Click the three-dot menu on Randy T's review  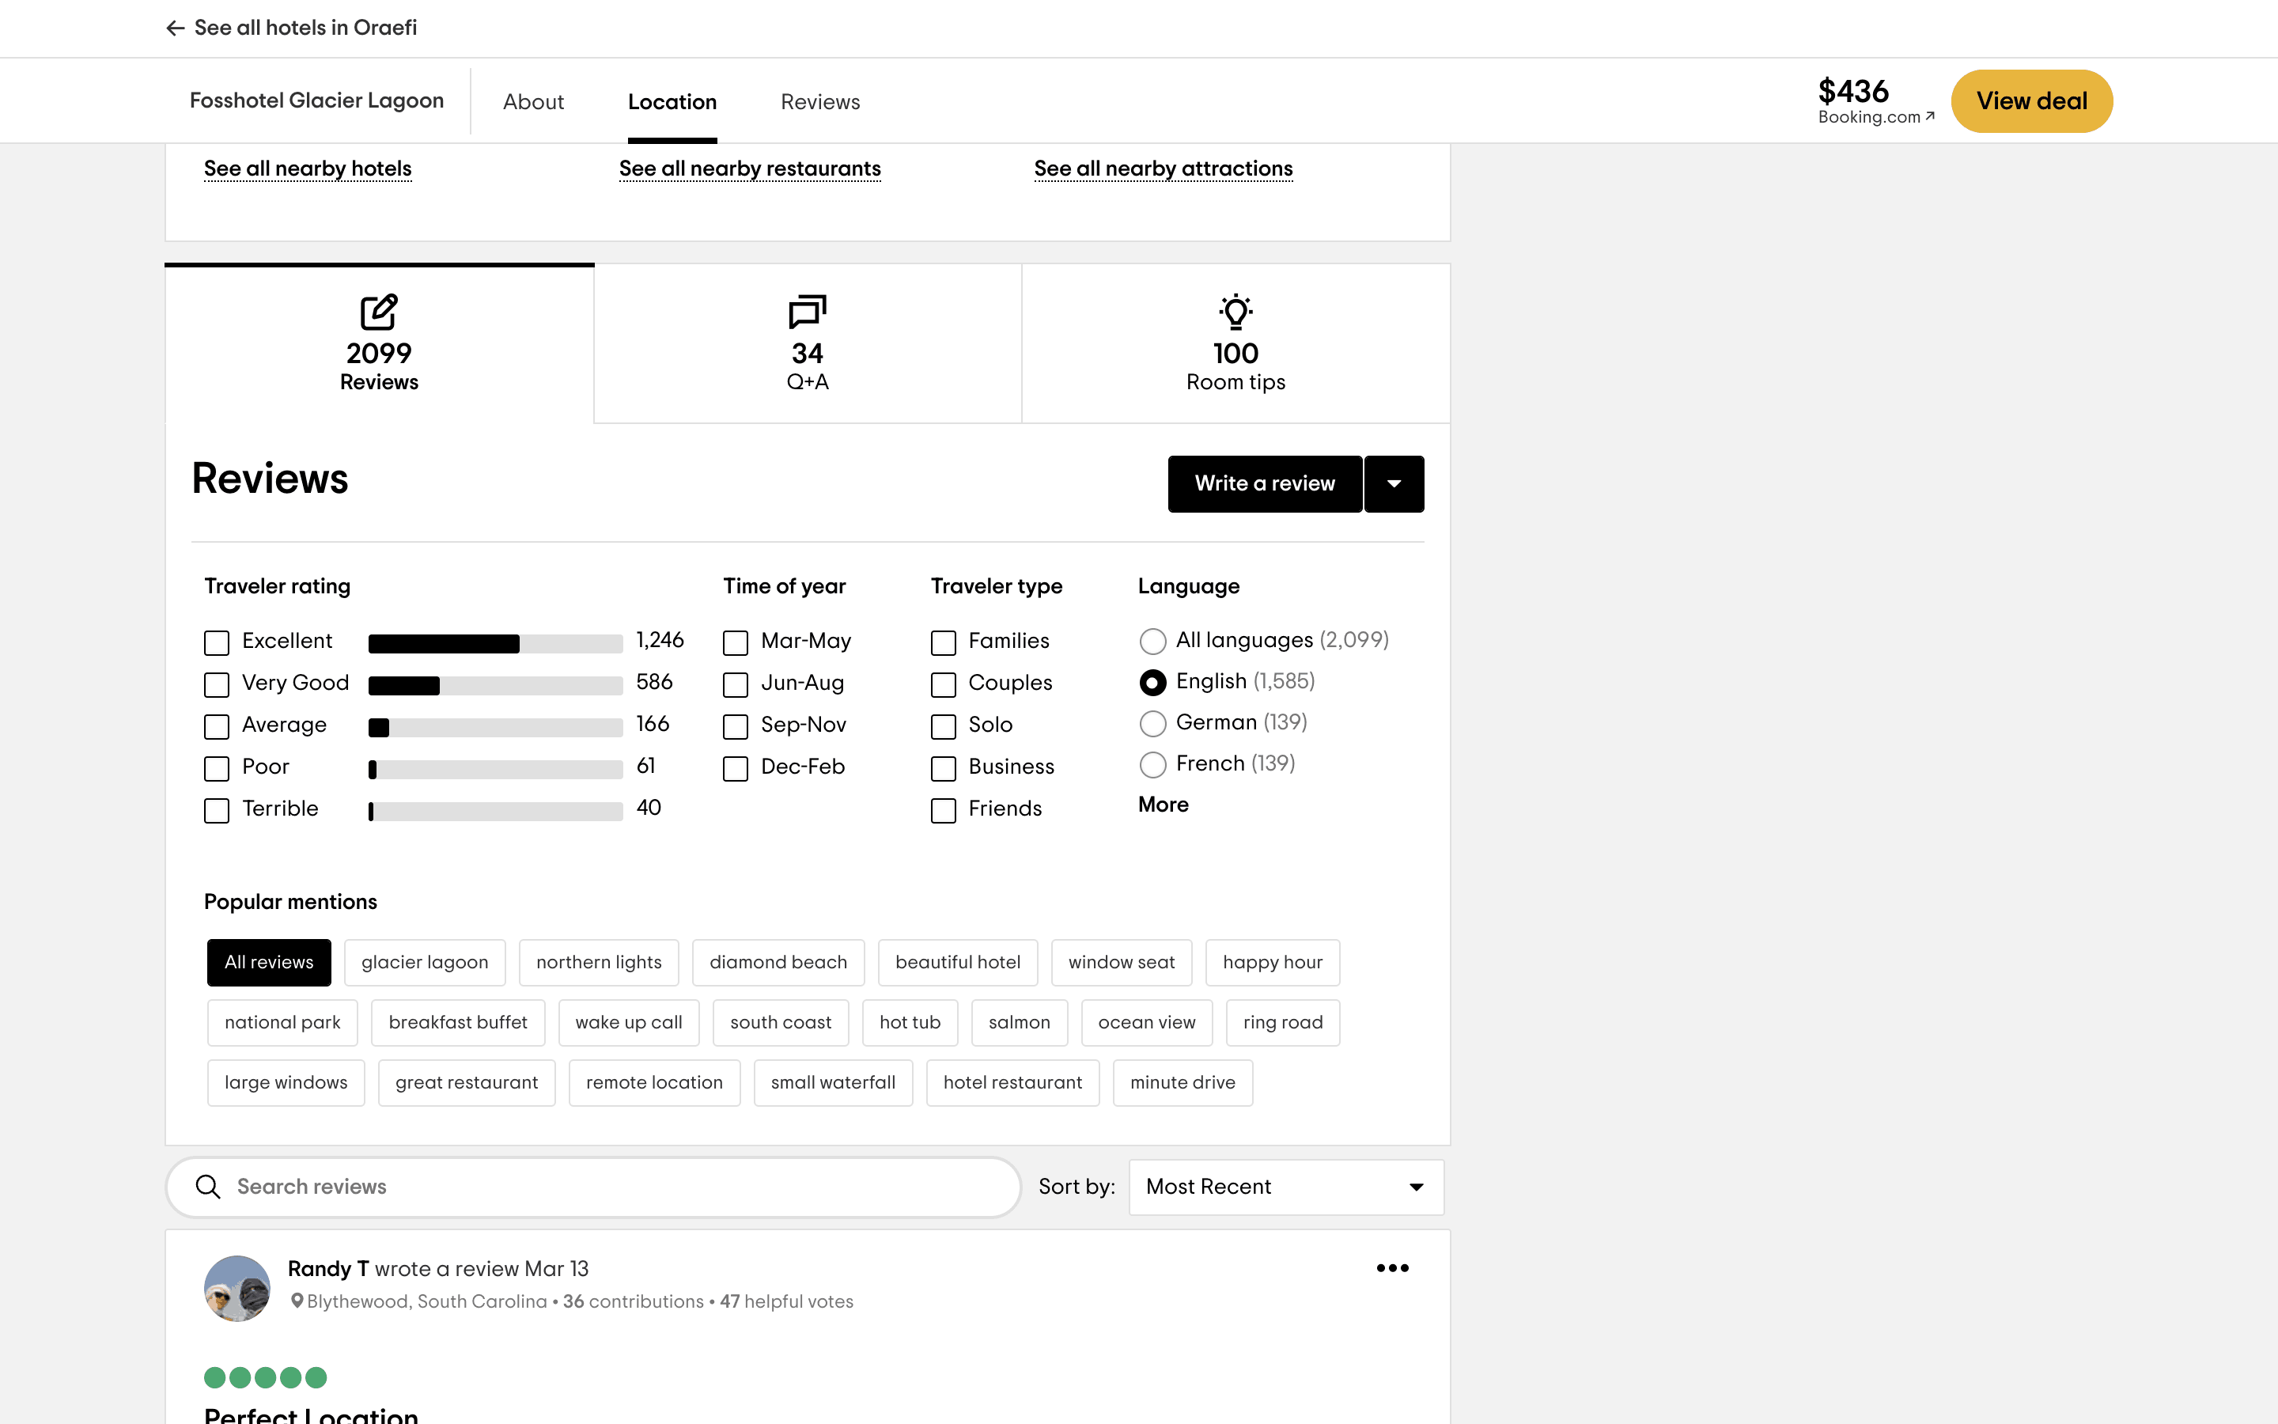point(1392,1267)
